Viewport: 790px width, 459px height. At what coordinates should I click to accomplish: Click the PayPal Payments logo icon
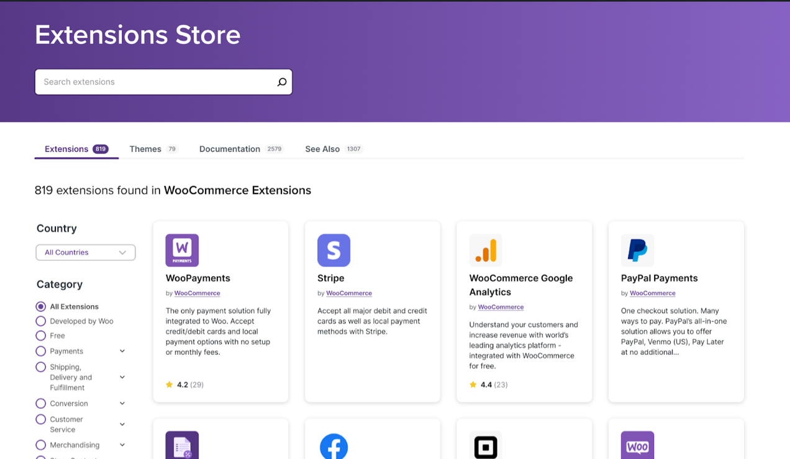pos(637,249)
